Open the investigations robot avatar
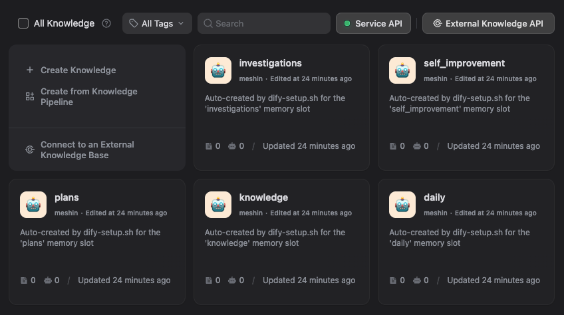Screen dimensions: 564x315 pos(218,70)
